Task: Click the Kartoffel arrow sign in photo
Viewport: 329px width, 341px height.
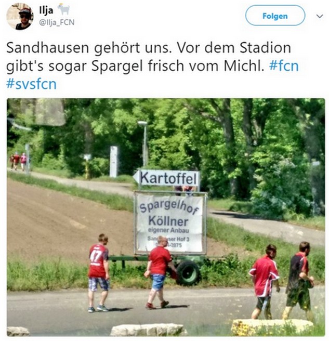Action: pos(166,178)
